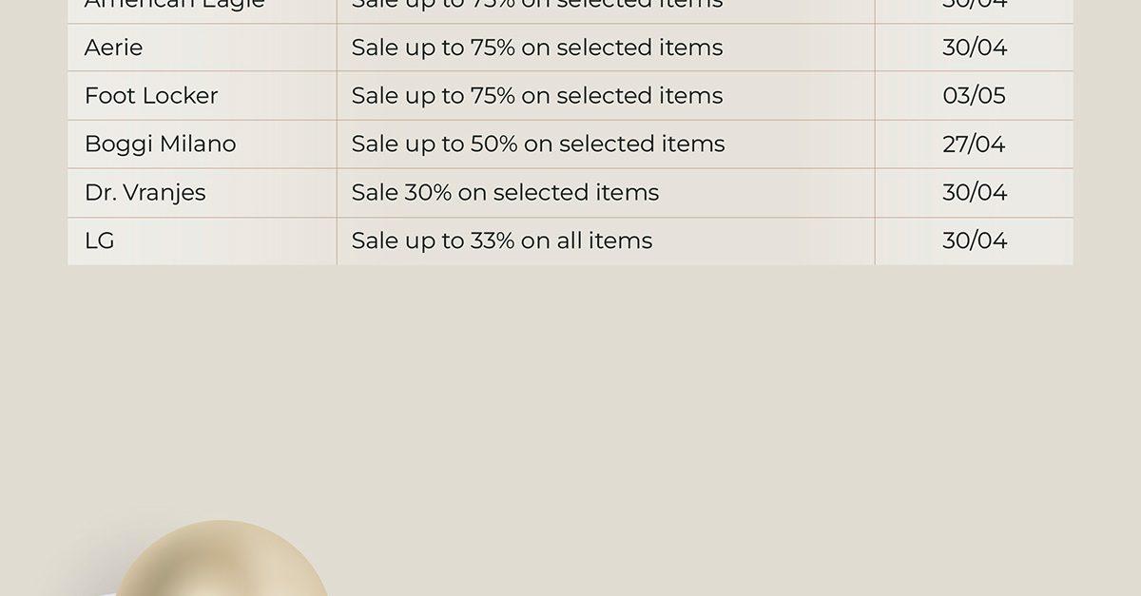The width and height of the screenshot is (1141, 596).
Task: Click the LG brand name cell
Action: [x=202, y=240]
